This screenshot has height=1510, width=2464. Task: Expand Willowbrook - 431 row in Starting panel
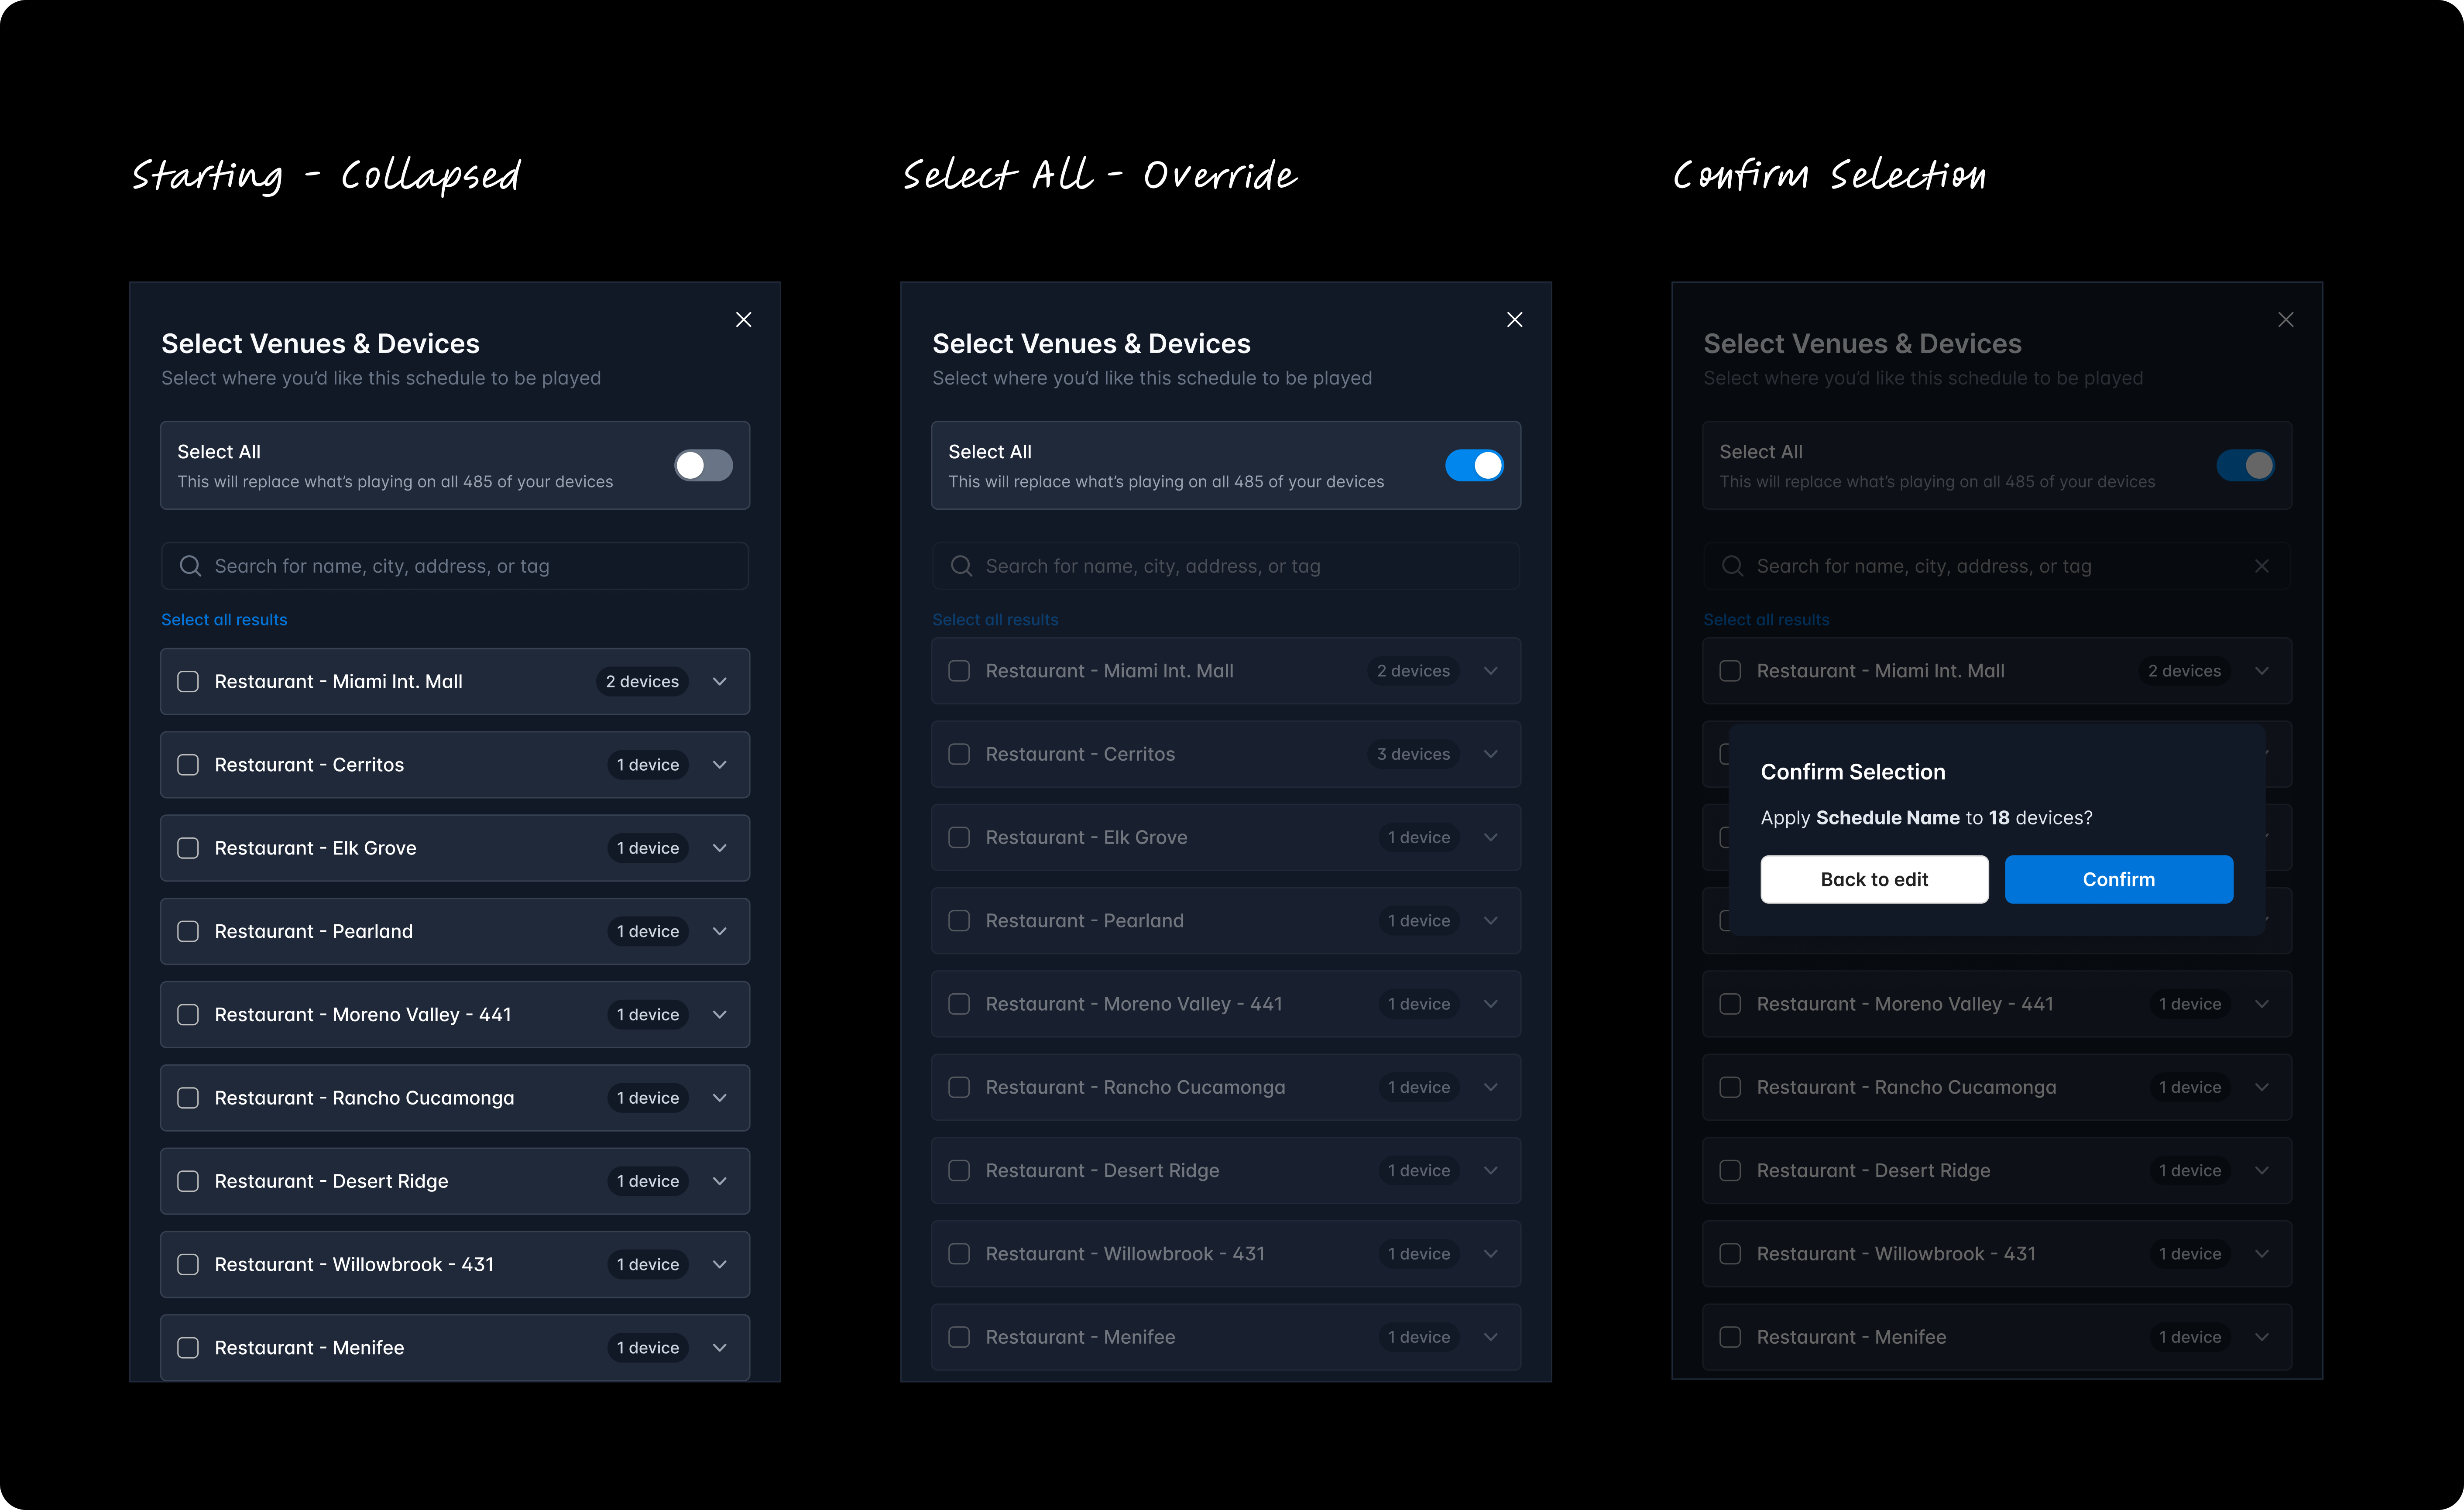click(720, 1265)
